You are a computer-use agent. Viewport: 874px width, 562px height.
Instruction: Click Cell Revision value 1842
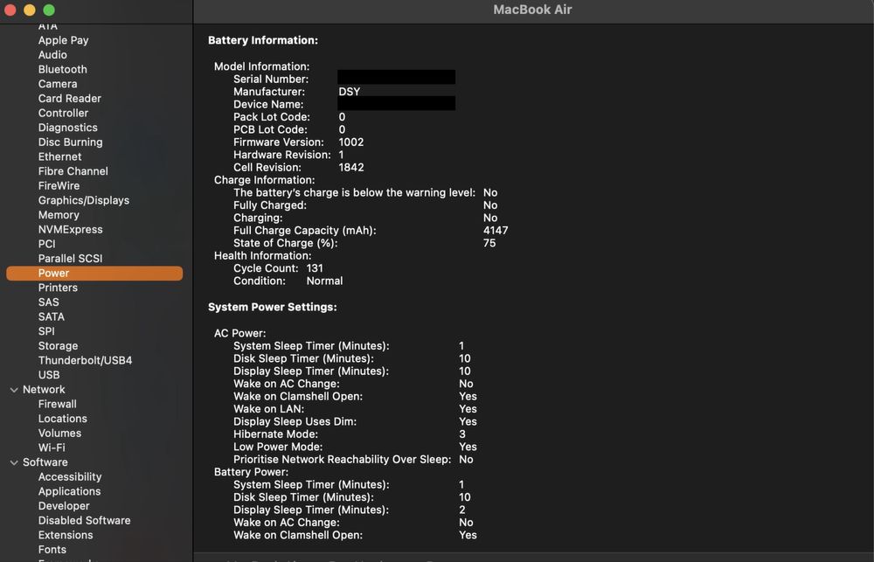click(351, 167)
